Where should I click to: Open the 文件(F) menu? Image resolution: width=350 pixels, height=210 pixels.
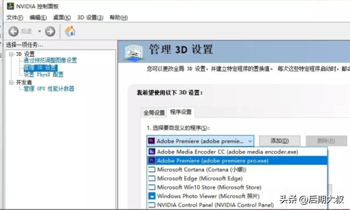click(15, 17)
